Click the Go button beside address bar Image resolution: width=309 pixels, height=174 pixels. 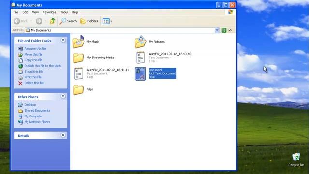pos(226,30)
